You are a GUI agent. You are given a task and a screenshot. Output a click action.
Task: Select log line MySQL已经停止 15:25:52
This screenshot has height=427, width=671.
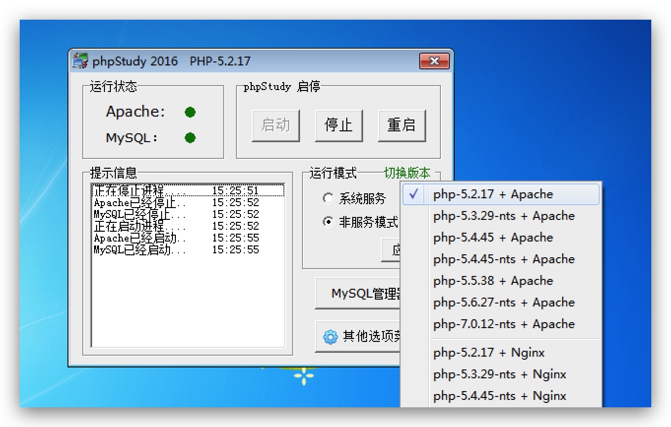tap(188, 214)
